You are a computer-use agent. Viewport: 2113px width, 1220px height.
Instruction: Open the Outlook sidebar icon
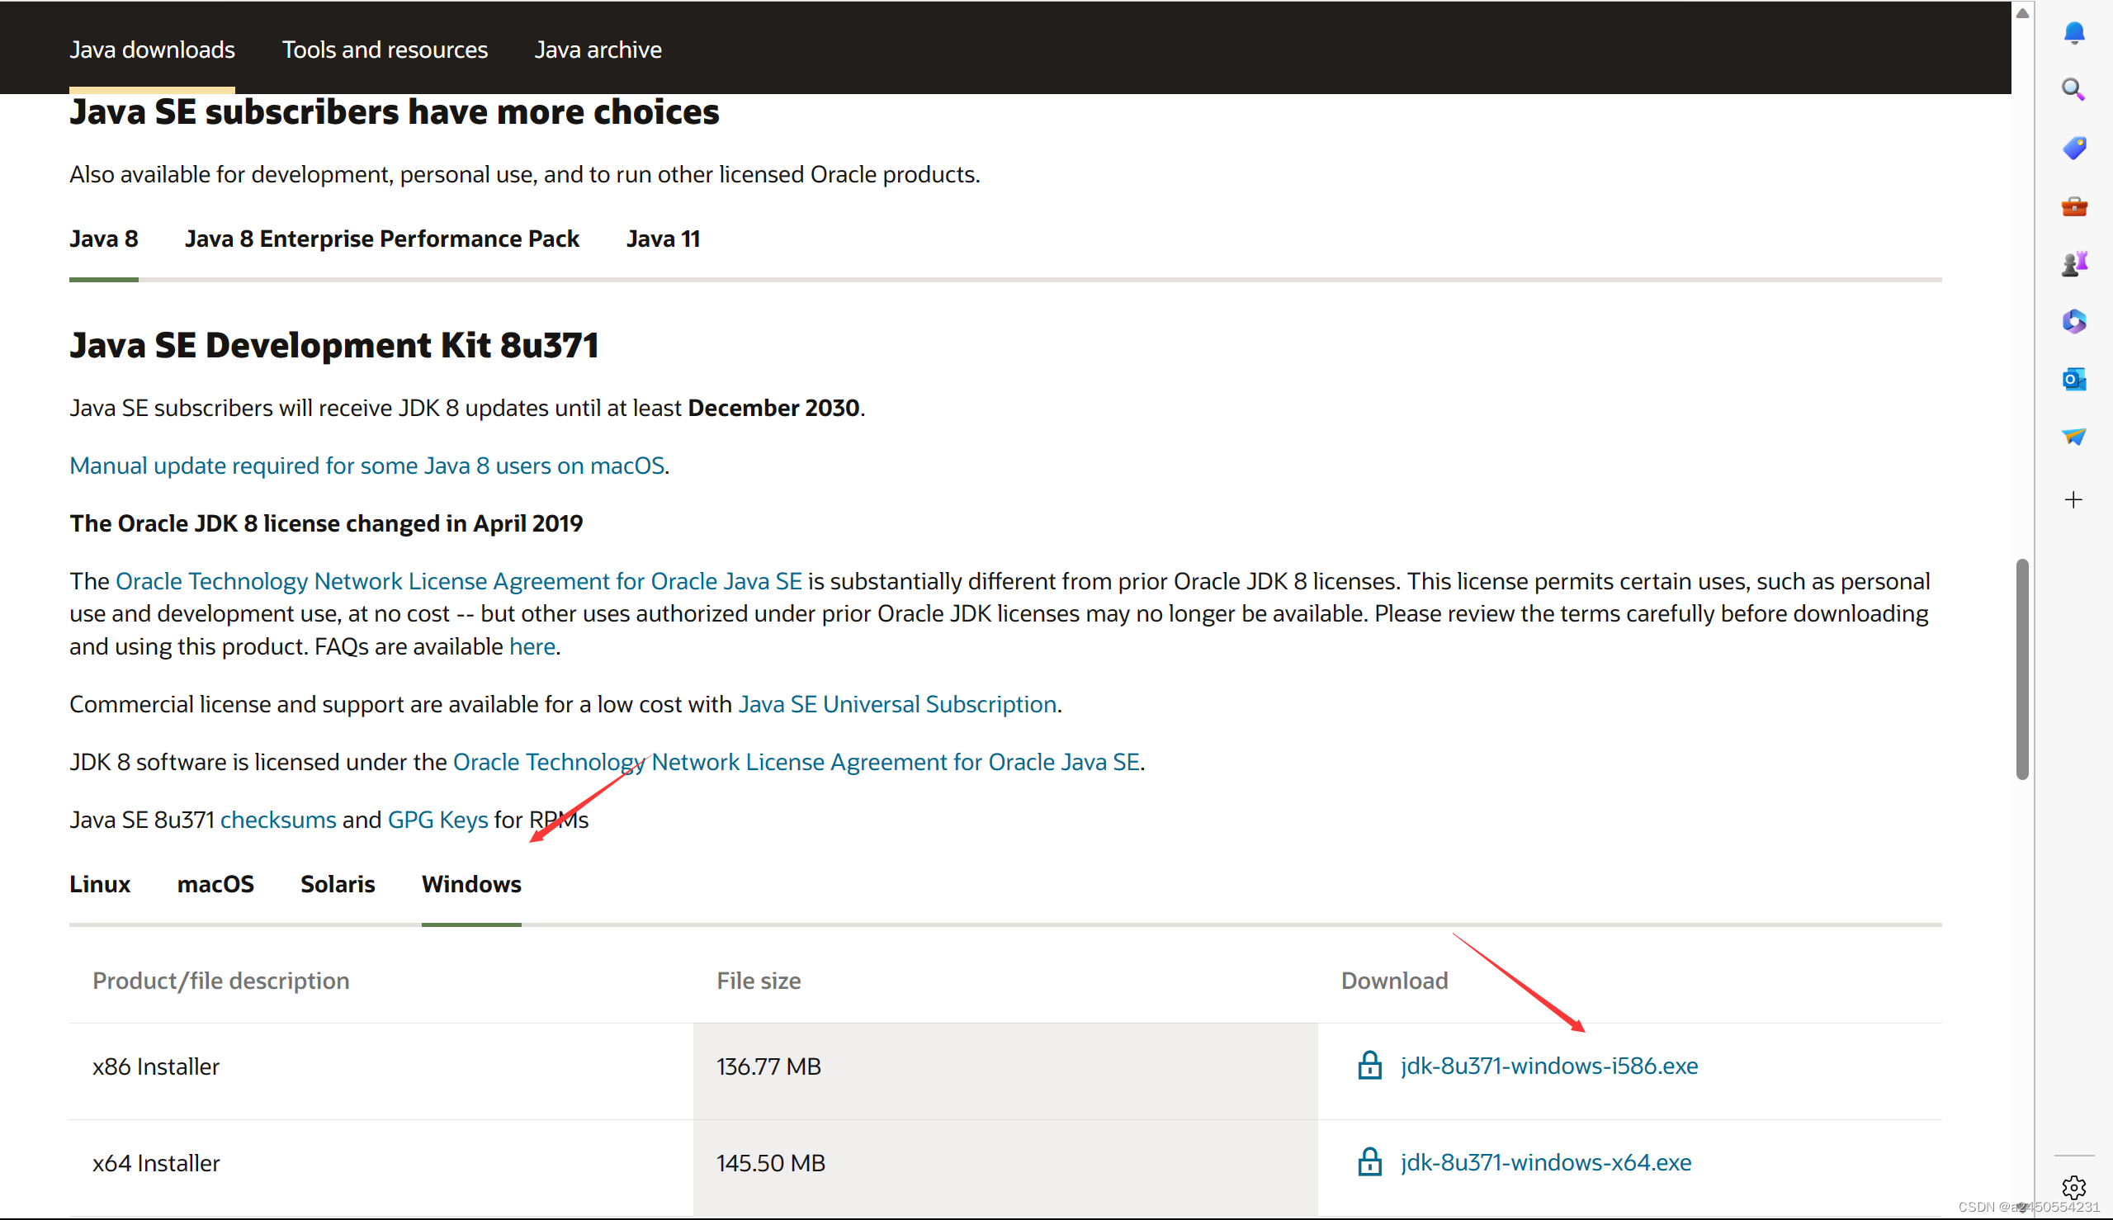point(2073,380)
